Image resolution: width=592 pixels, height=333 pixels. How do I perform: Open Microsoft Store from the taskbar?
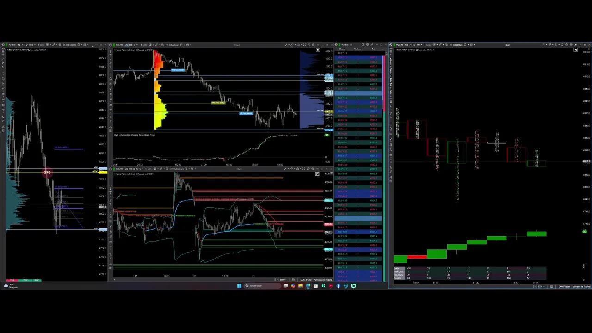(315, 286)
